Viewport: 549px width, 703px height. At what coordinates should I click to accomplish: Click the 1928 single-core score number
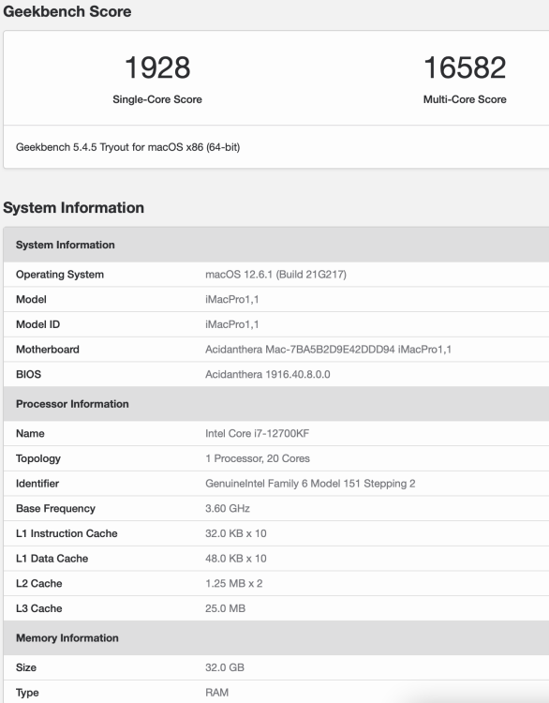(x=157, y=67)
